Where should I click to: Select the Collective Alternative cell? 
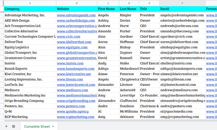30,31
